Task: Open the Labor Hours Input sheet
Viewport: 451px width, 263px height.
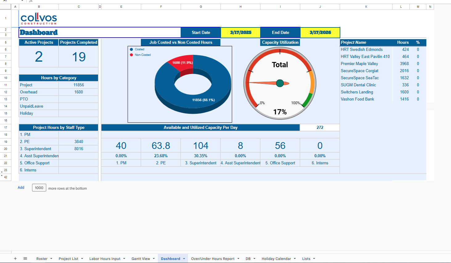Action: [105, 259]
